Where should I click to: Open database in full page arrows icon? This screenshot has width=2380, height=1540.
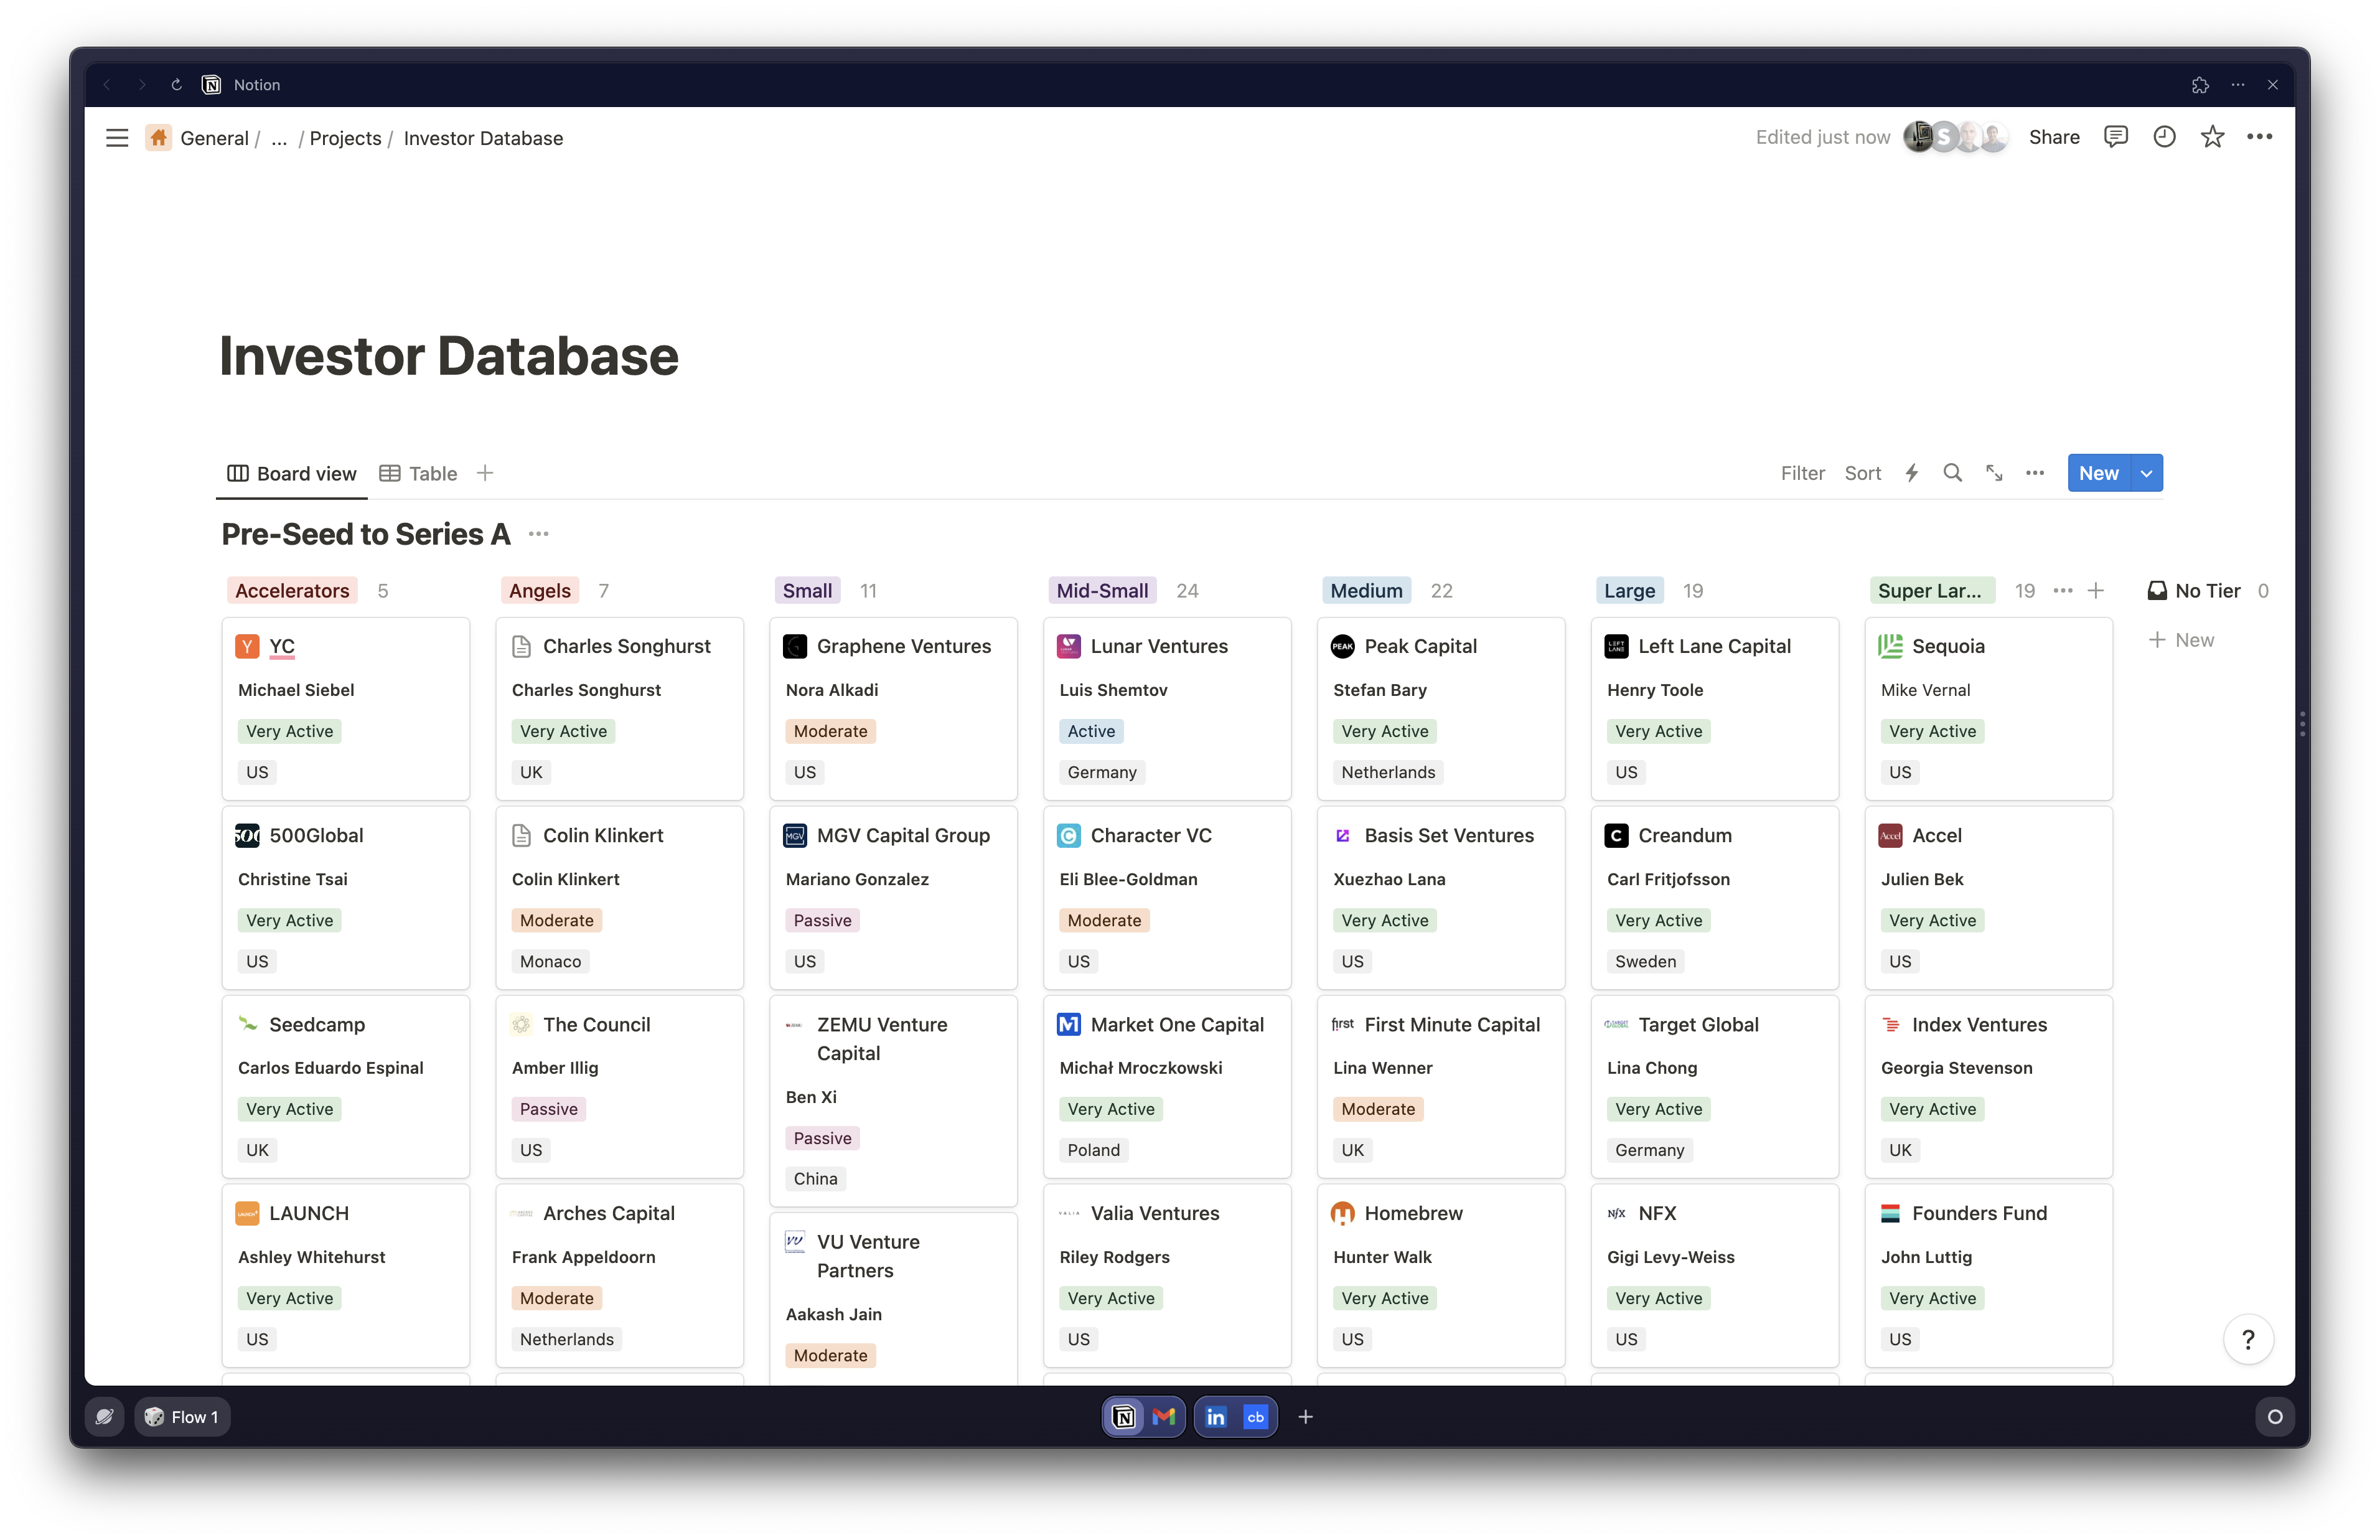[x=1994, y=473]
